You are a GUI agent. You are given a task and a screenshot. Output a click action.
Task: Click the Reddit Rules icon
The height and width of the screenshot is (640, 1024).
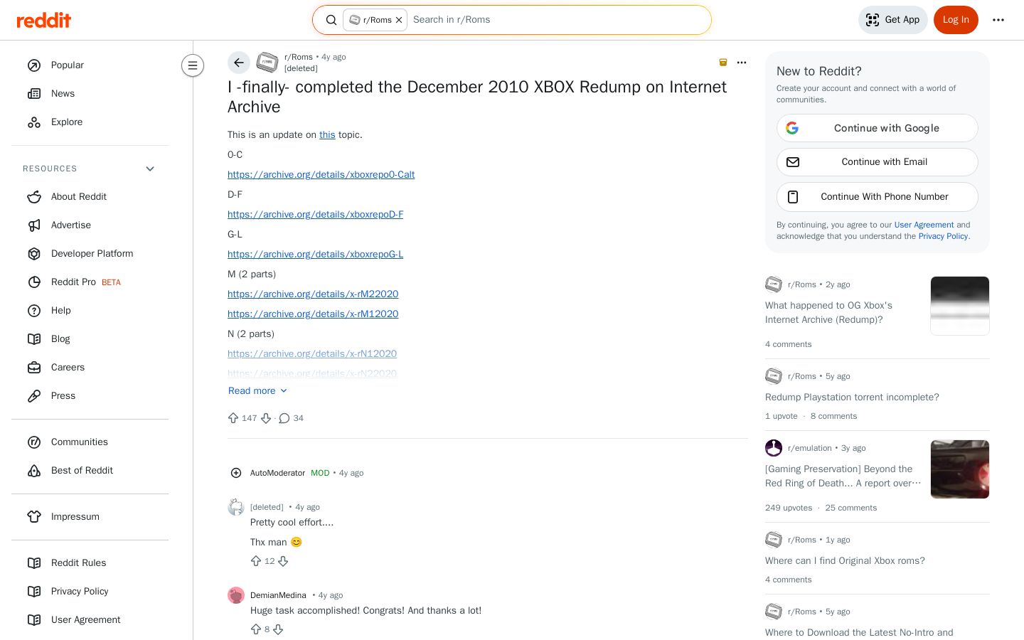tap(34, 563)
